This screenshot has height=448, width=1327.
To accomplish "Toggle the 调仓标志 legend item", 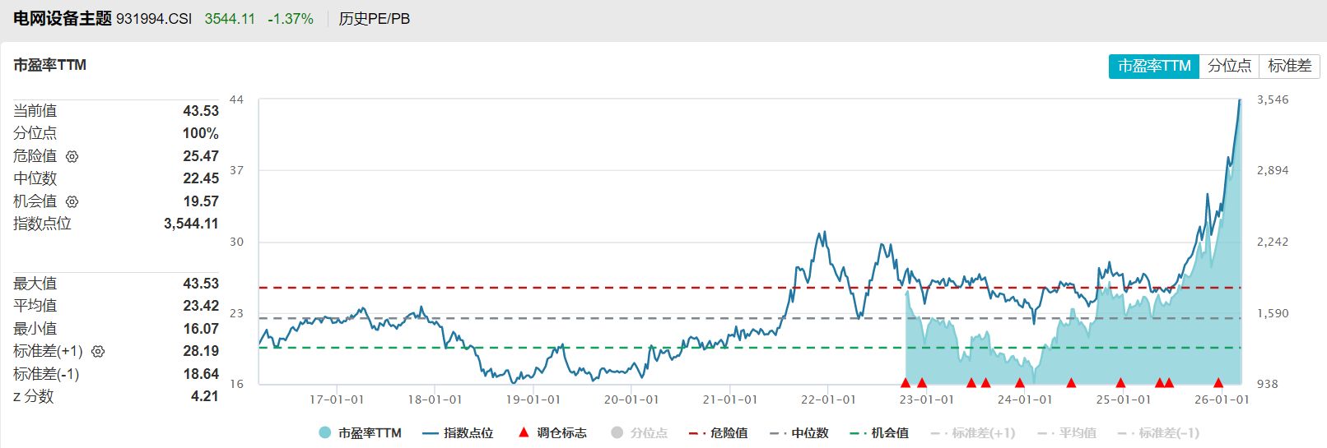I will [x=552, y=433].
